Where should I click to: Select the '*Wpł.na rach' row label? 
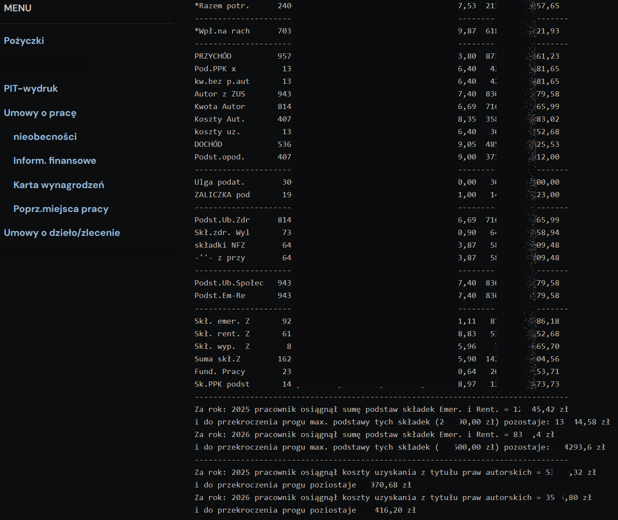222,31
